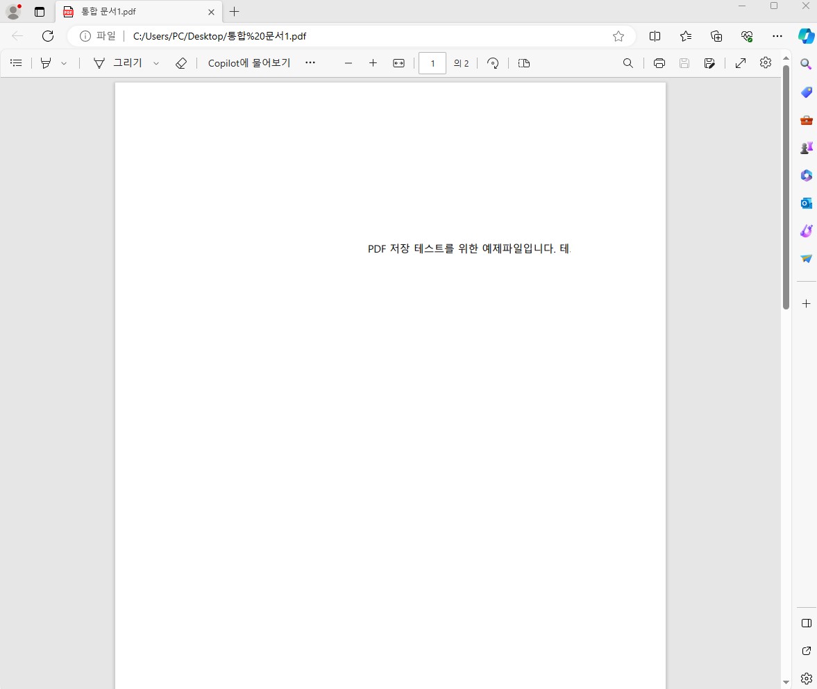
Task: Click the page number input field
Action: 432,63
